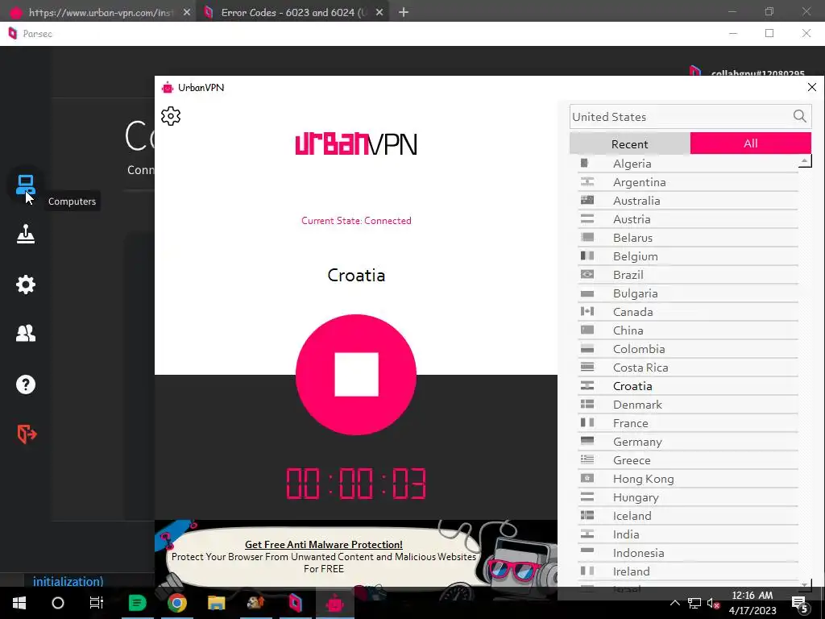Click the Canada flag icon
Image resolution: width=825 pixels, height=619 pixels.
(x=587, y=311)
